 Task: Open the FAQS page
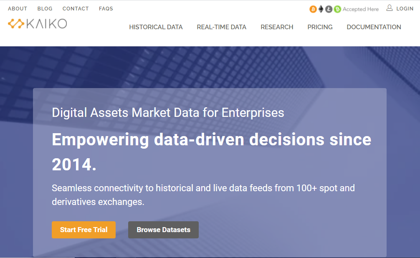click(106, 8)
